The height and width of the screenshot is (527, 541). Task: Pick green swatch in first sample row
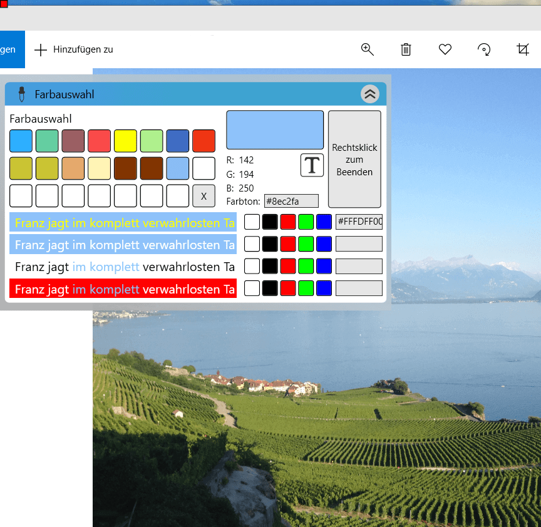(306, 222)
